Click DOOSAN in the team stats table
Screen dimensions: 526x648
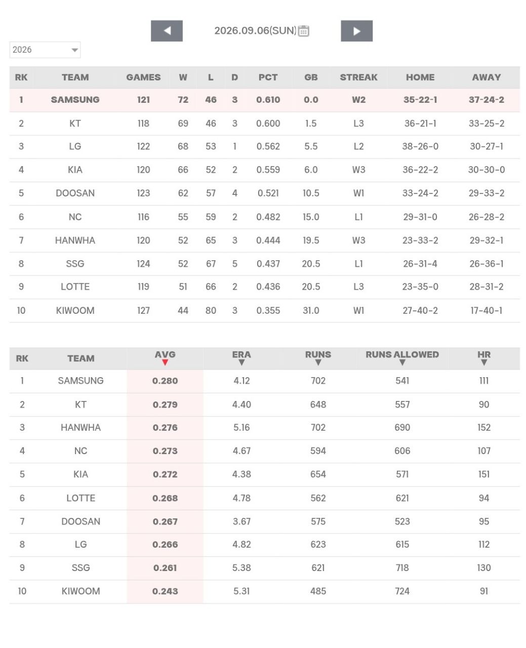click(80, 521)
